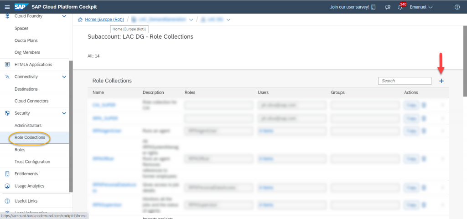Click the Users column header
Image resolution: width=467 pixels, height=219 pixels.
pyautogui.click(x=263, y=92)
